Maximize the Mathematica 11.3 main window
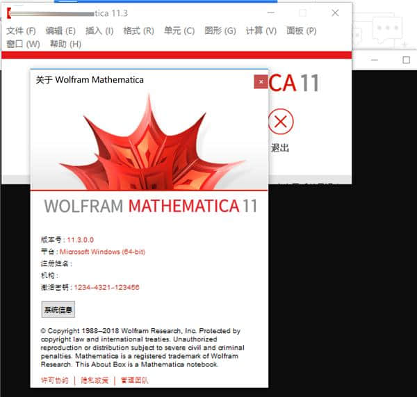417x397 pixels. [302, 13]
